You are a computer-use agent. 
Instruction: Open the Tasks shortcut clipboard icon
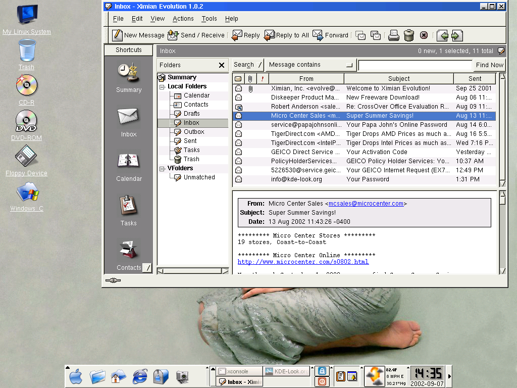(128, 205)
